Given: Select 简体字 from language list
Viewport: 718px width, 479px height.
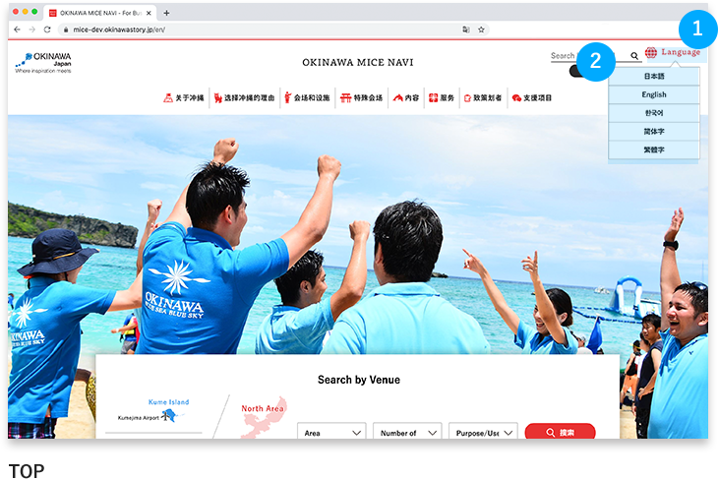Looking at the screenshot, I should click(x=654, y=132).
